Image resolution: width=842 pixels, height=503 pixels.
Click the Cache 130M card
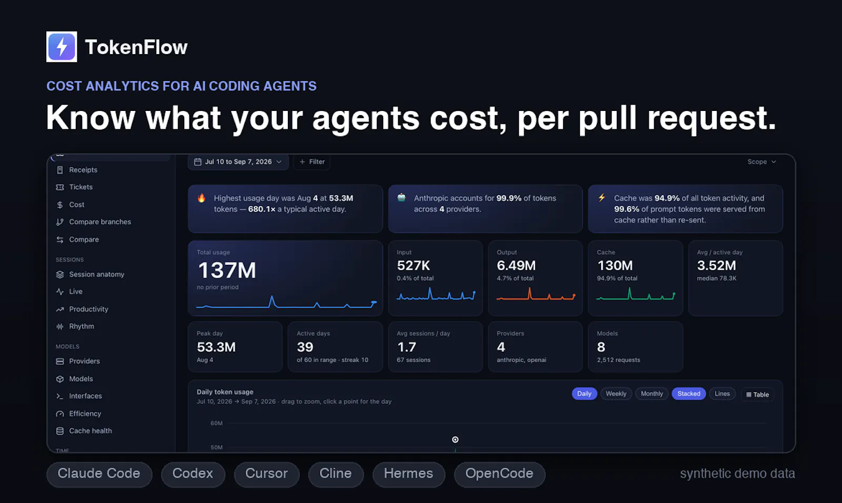[x=635, y=278]
